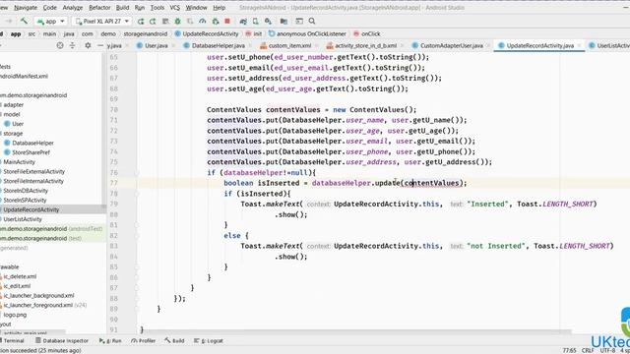Select DatabaseHelper in the project tree

click(32, 143)
